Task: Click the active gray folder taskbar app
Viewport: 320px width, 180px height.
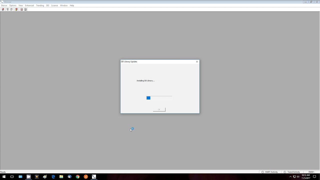Action: click(x=28, y=177)
